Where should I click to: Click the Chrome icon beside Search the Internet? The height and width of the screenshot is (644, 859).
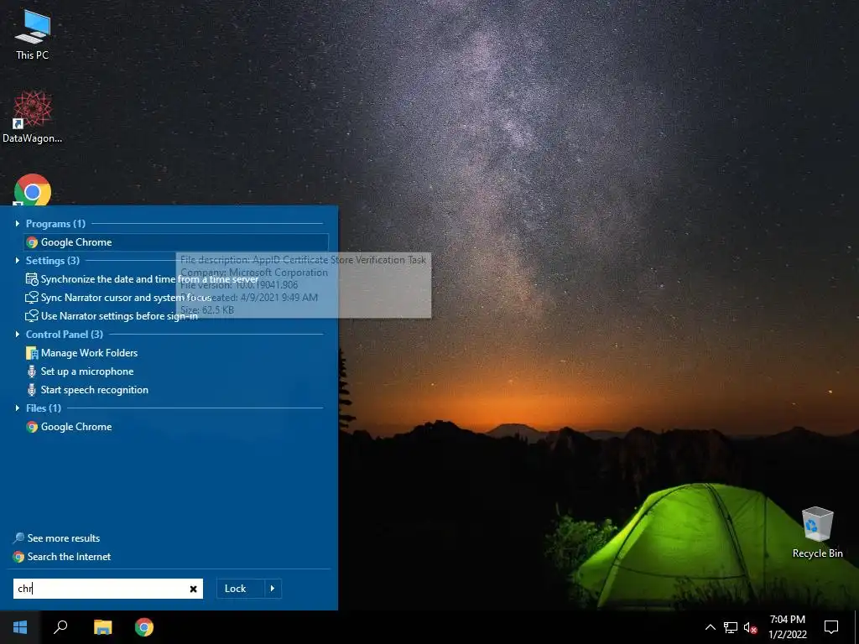point(18,557)
